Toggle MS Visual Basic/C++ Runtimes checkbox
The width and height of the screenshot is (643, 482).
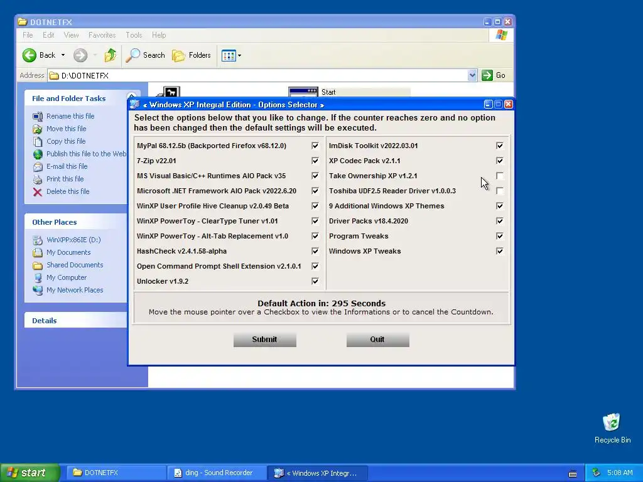coord(315,176)
